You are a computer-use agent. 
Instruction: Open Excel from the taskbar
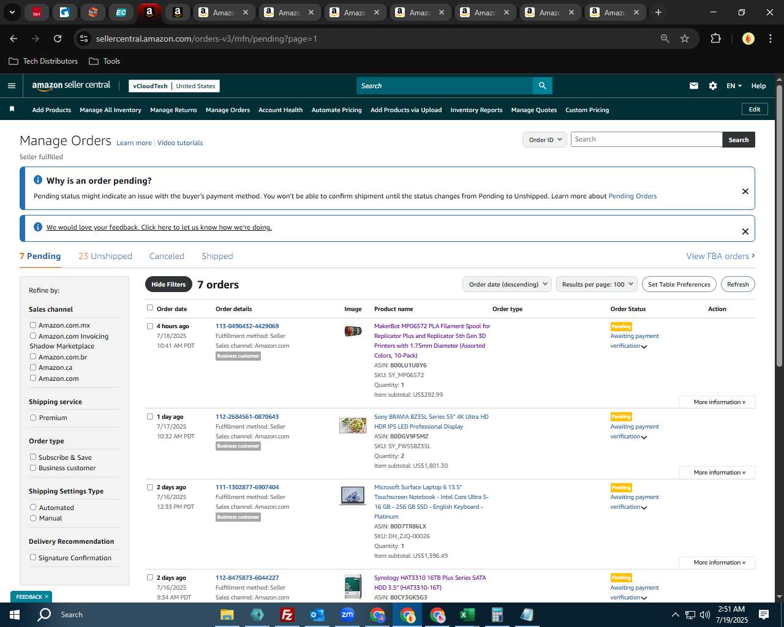tap(467, 615)
